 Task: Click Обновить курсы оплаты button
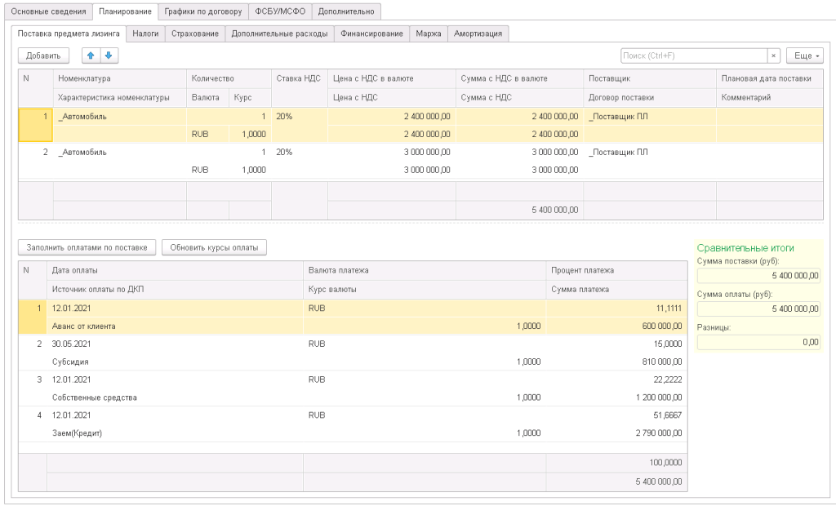coord(214,247)
